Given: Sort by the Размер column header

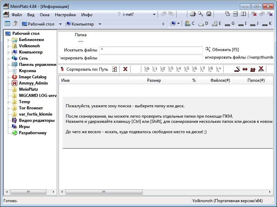Looking at the screenshot, I should (x=145, y=80).
